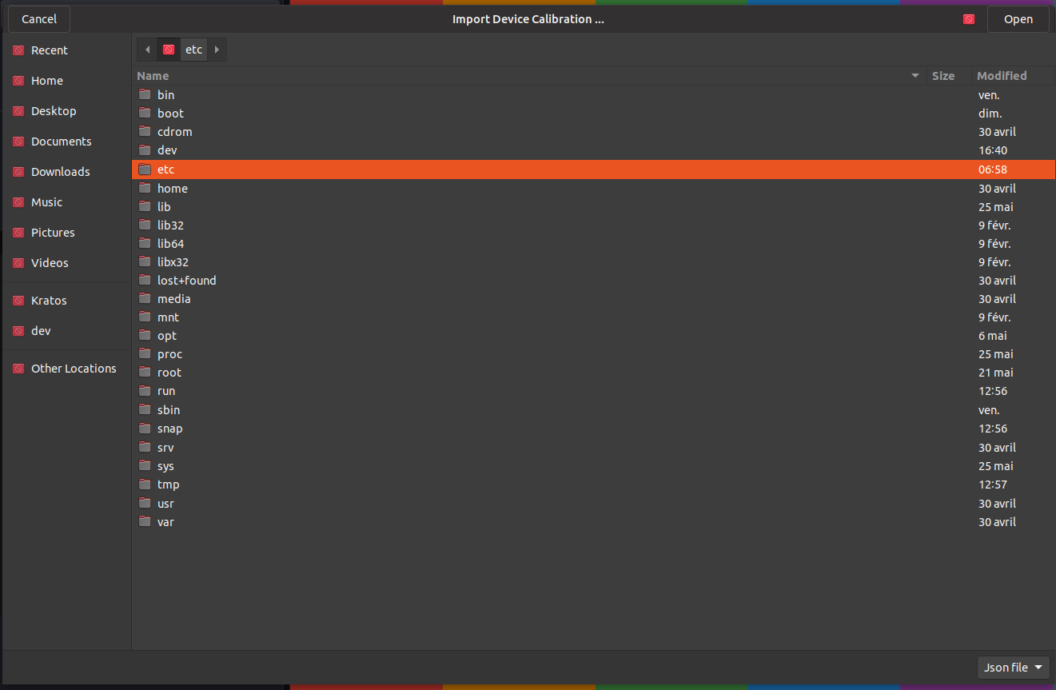The height and width of the screenshot is (690, 1056).
Task: Open the Kratos drive in the sidebar
Action: (48, 300)
